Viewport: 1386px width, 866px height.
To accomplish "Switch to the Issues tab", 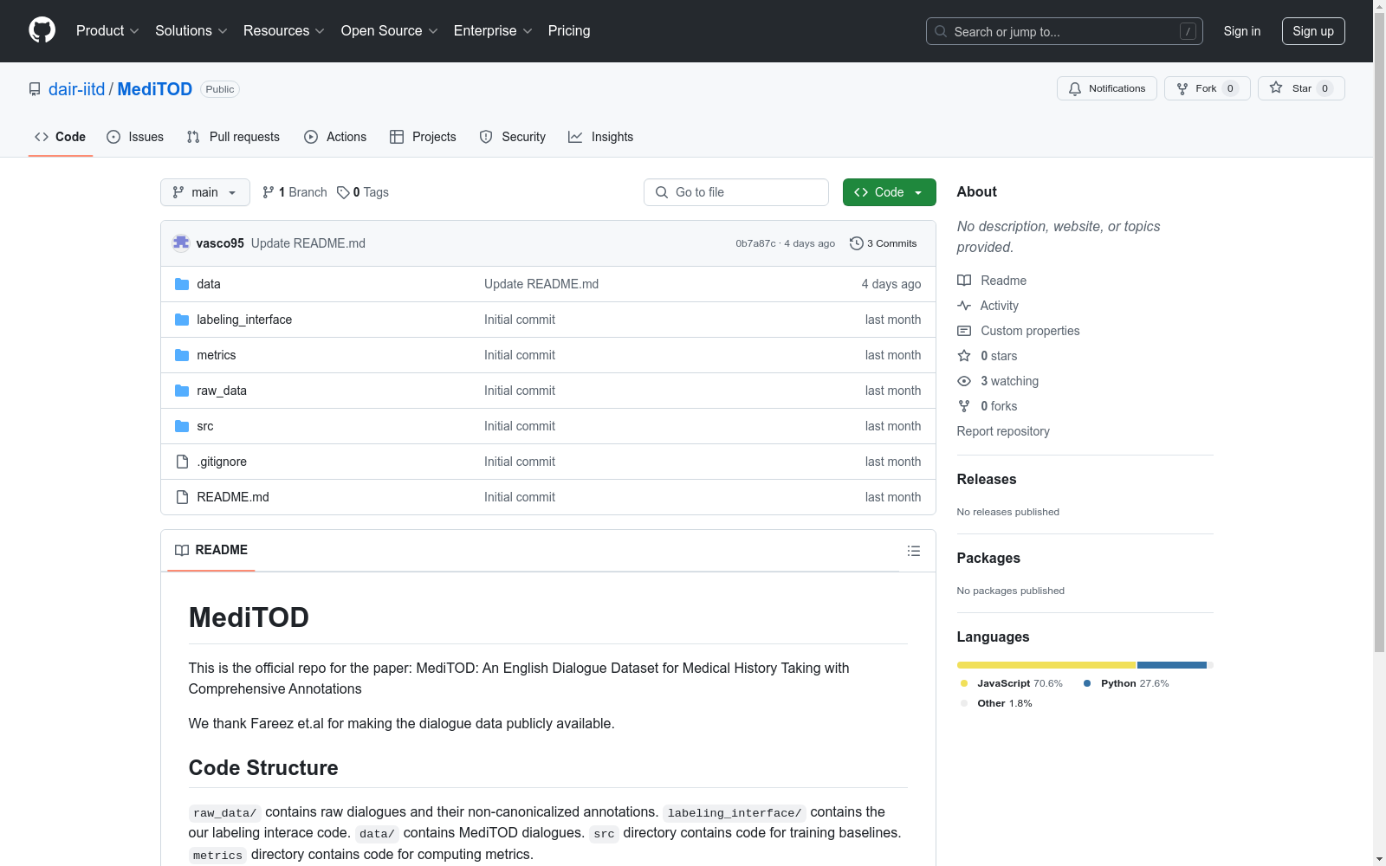I will pos(135,137).
